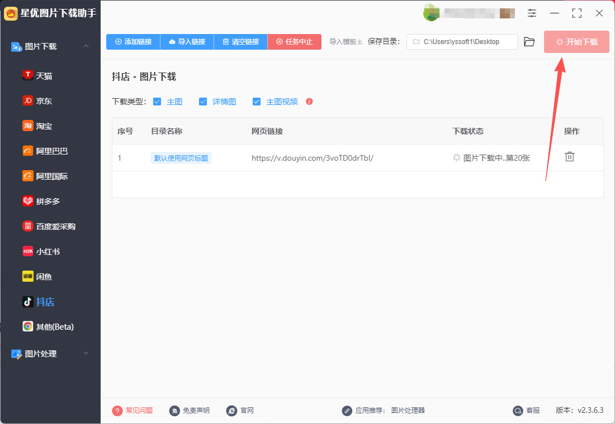This screenshot has width=615, height=424.
Task: Click the red info icon next to 主图视频
Action: 310,102
